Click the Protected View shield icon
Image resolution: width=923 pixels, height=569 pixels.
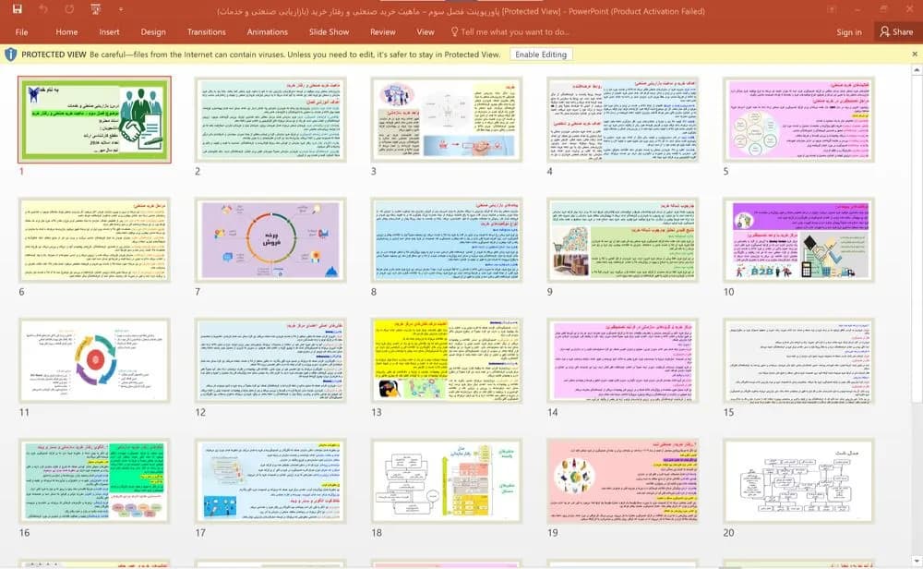point(10,54)
